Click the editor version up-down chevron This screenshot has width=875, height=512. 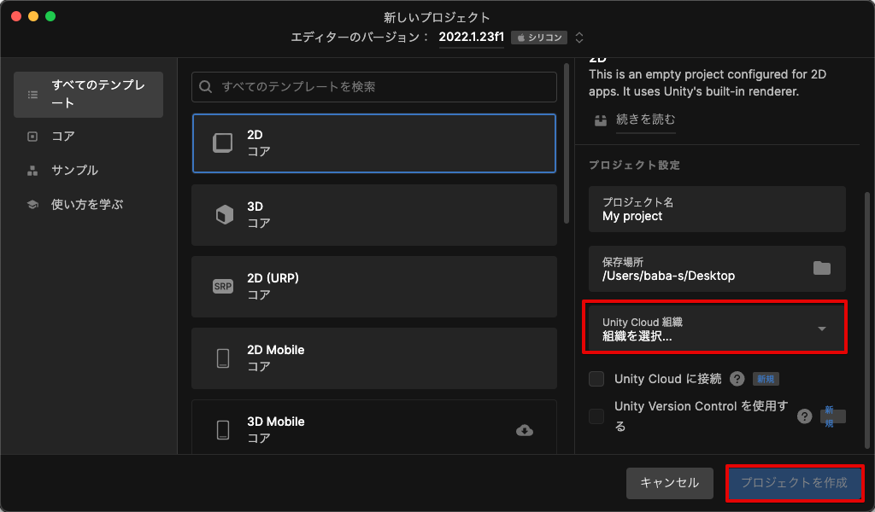tap(579, 38)
